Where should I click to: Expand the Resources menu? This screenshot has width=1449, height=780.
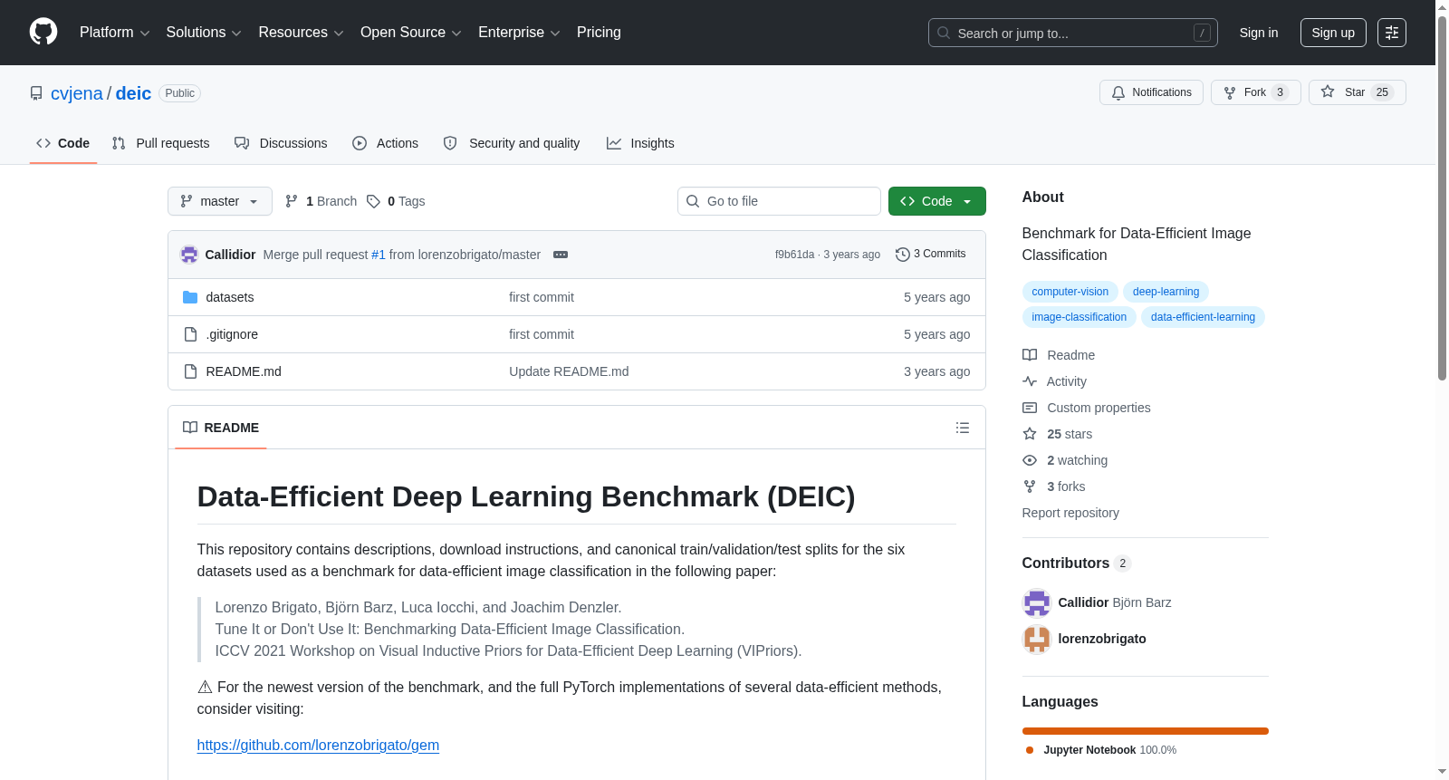coord(302,33)
